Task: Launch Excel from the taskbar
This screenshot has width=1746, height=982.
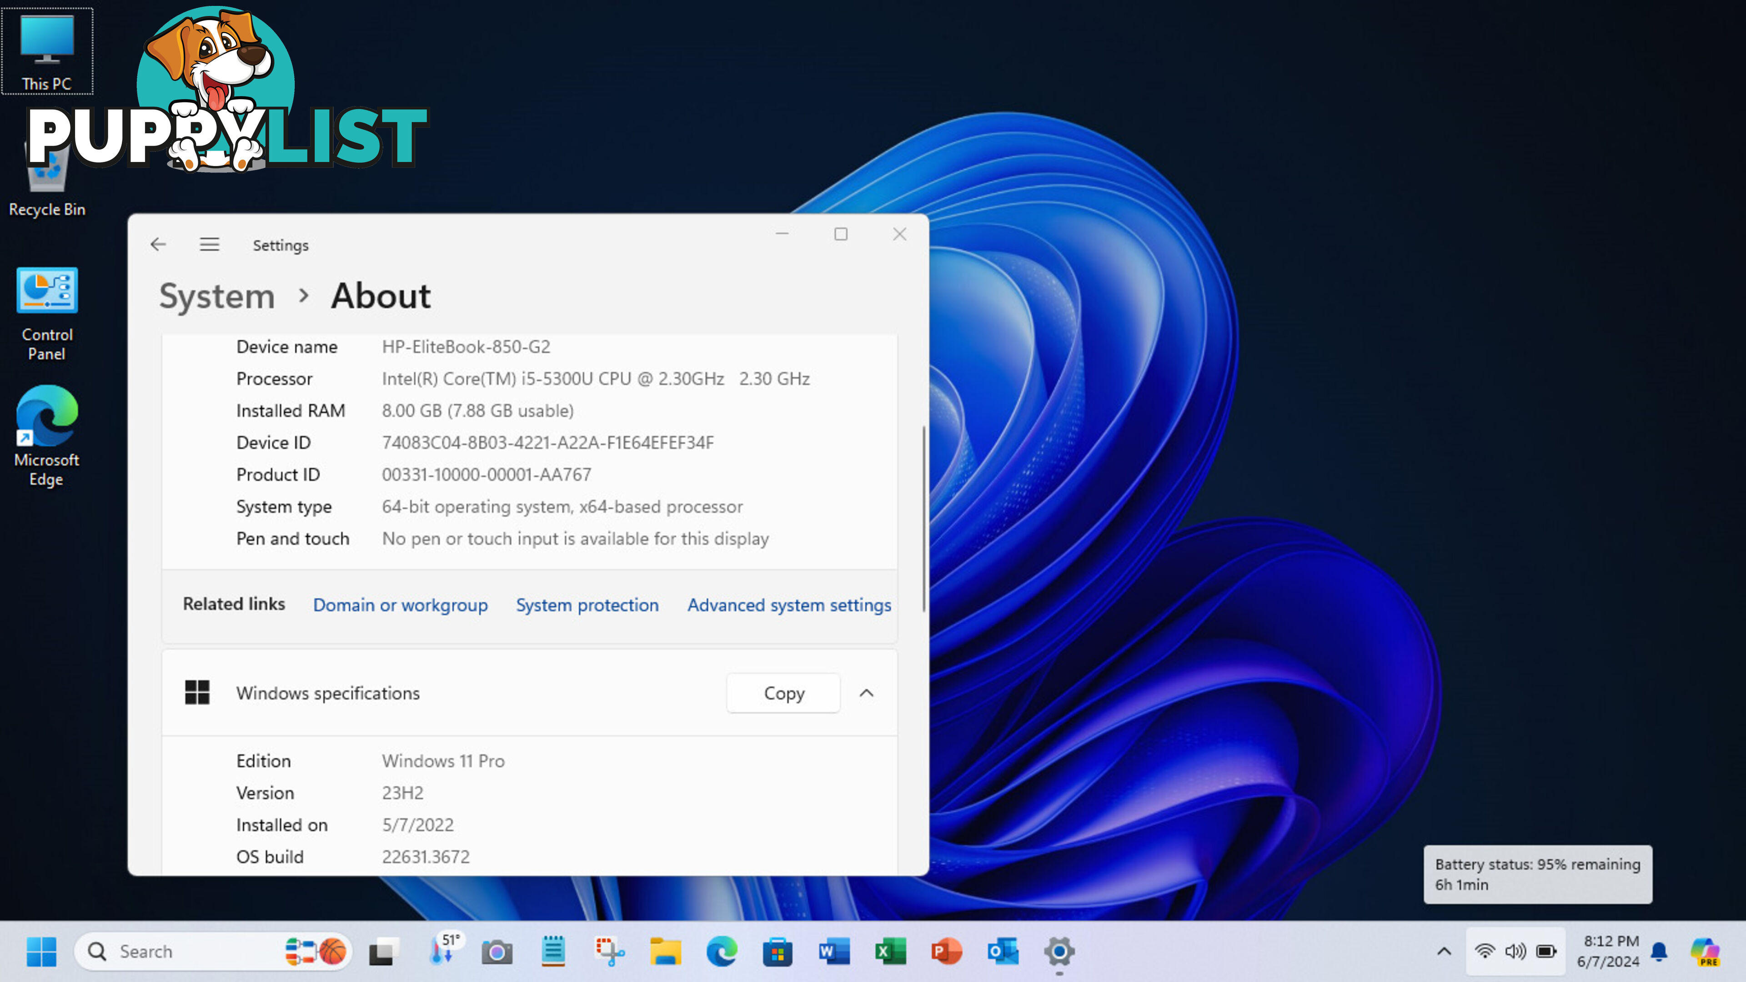Action: tap(890, 952)
